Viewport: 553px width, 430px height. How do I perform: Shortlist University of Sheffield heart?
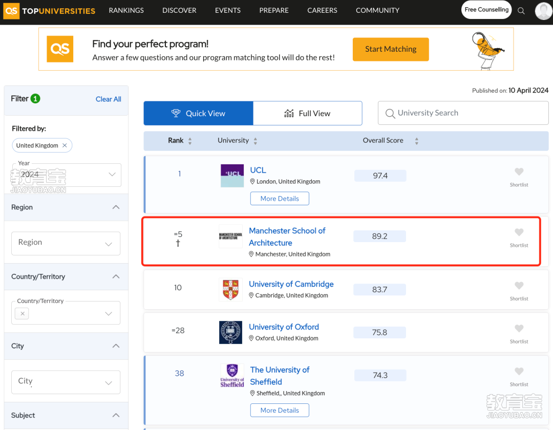pyautogui.click(x=519, y=371)
